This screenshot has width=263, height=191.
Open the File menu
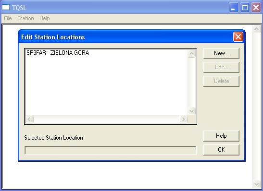tap(8, 18)
